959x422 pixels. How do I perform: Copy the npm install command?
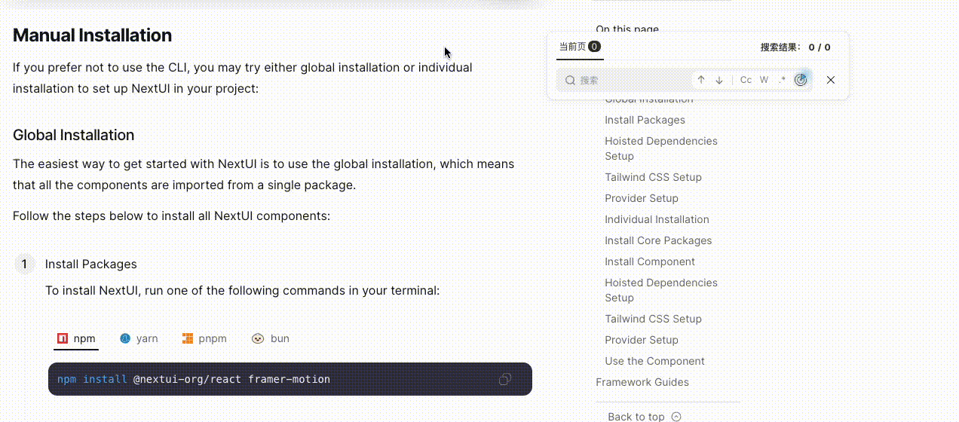pyautogui.click(x=505, y=379)
